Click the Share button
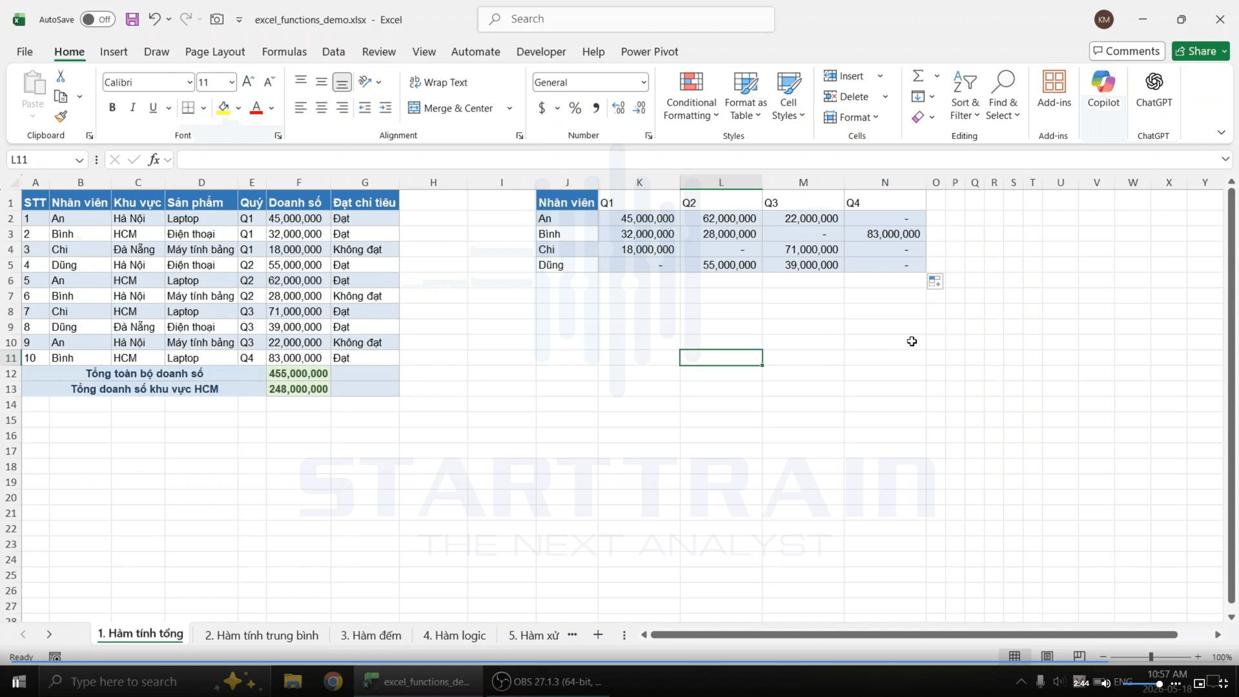 click(x=1201, y=51)
